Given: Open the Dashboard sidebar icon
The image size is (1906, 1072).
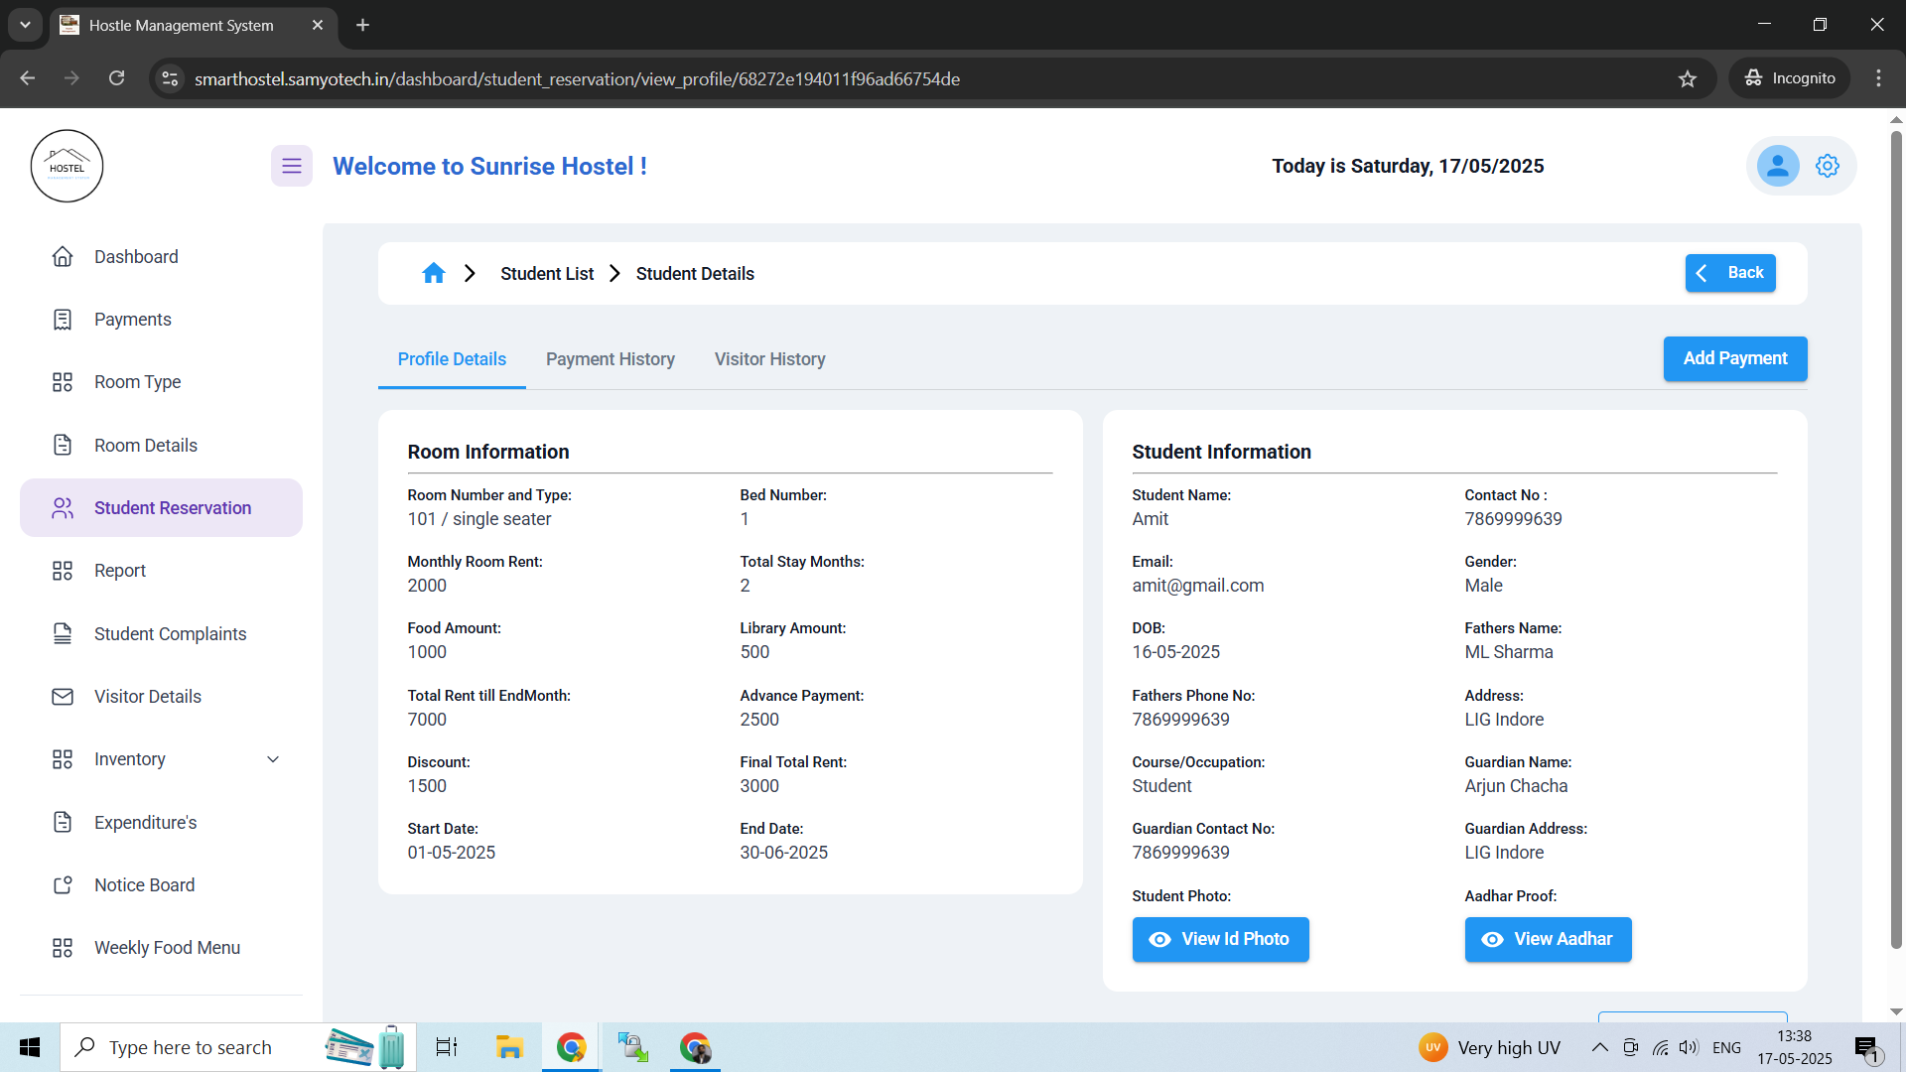Looking at the screenshot, I should pos(63,256).
